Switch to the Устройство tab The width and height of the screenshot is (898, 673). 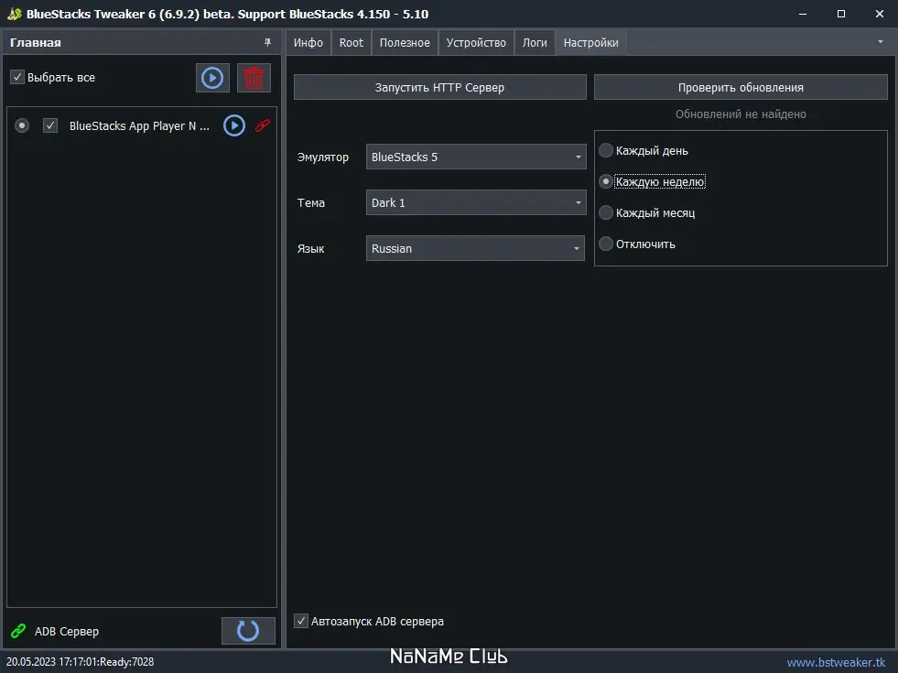[476, 43]
